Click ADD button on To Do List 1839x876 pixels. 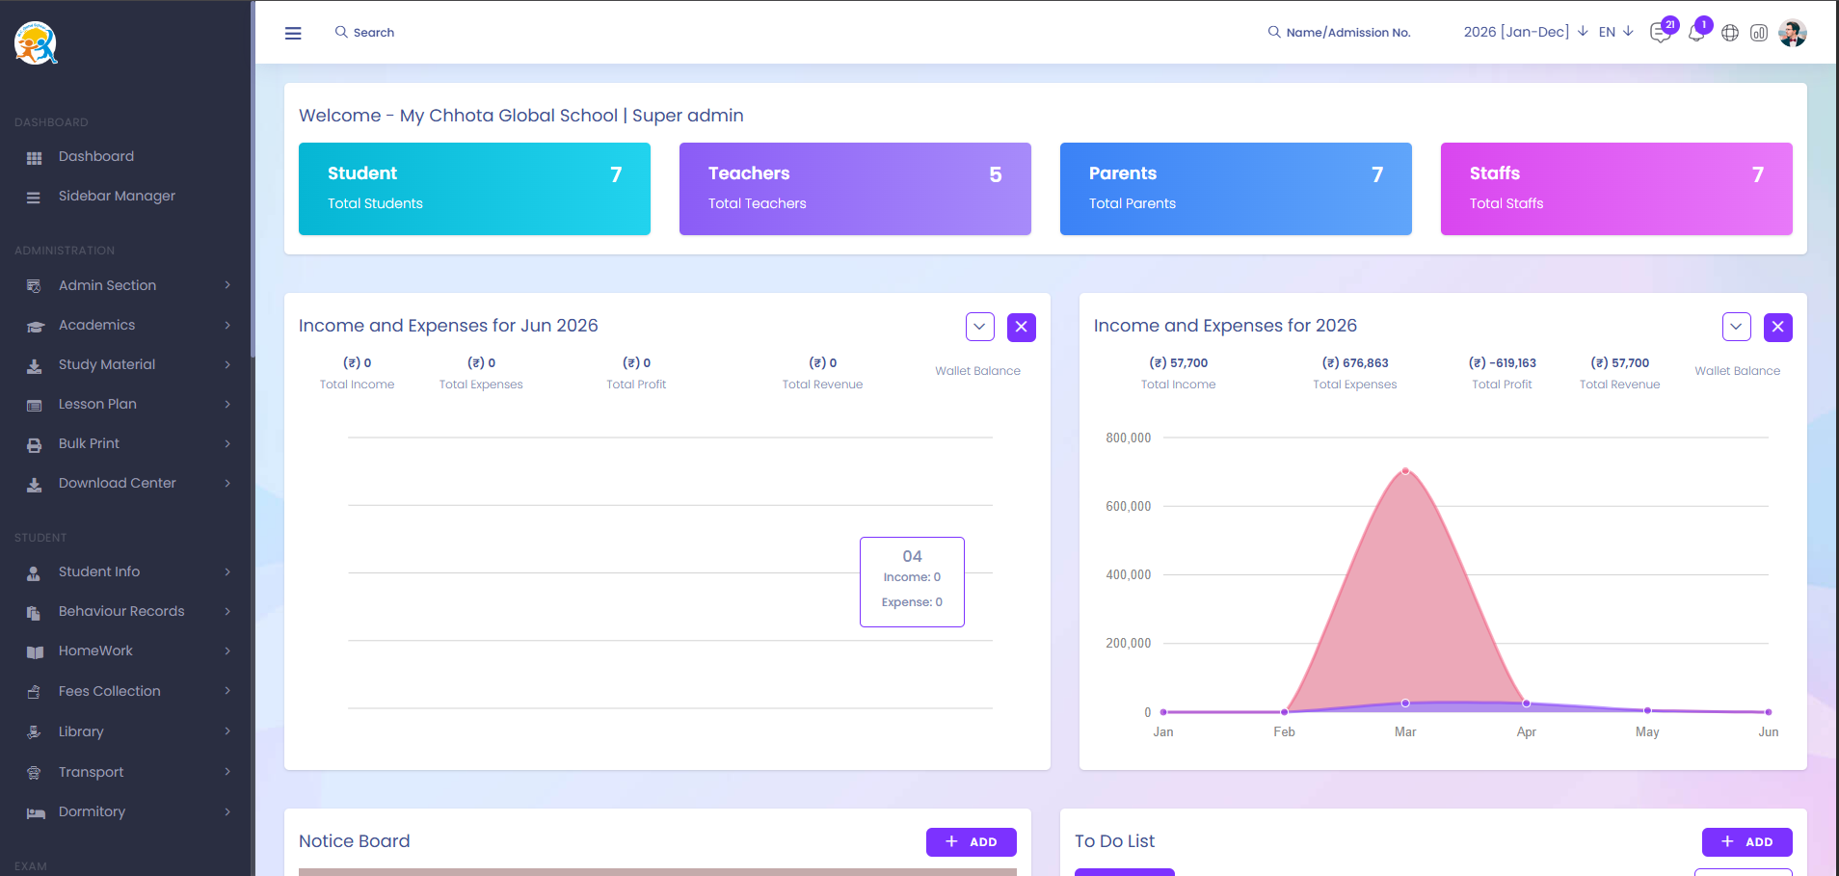point(1747,842)
